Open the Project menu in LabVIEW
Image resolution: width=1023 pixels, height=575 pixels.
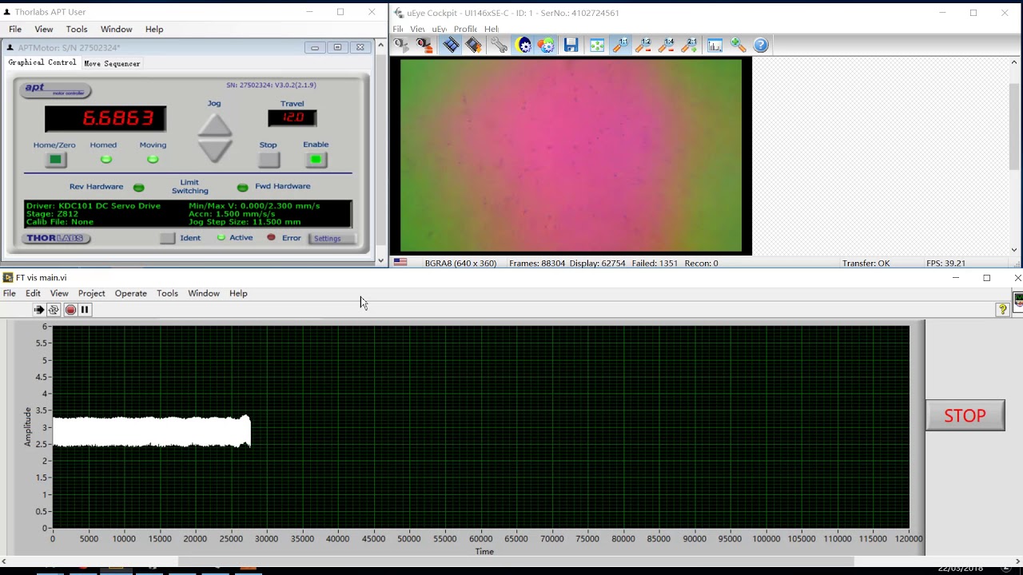click(92, 293)
